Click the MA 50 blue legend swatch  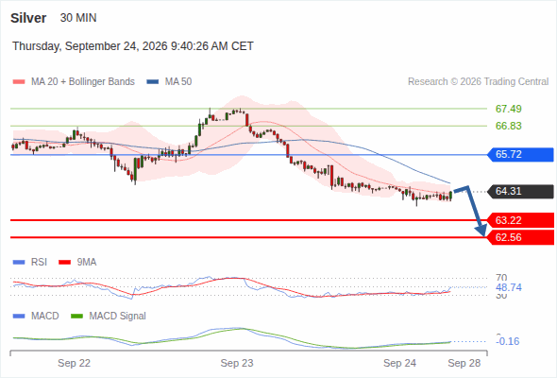coord(153,82)
